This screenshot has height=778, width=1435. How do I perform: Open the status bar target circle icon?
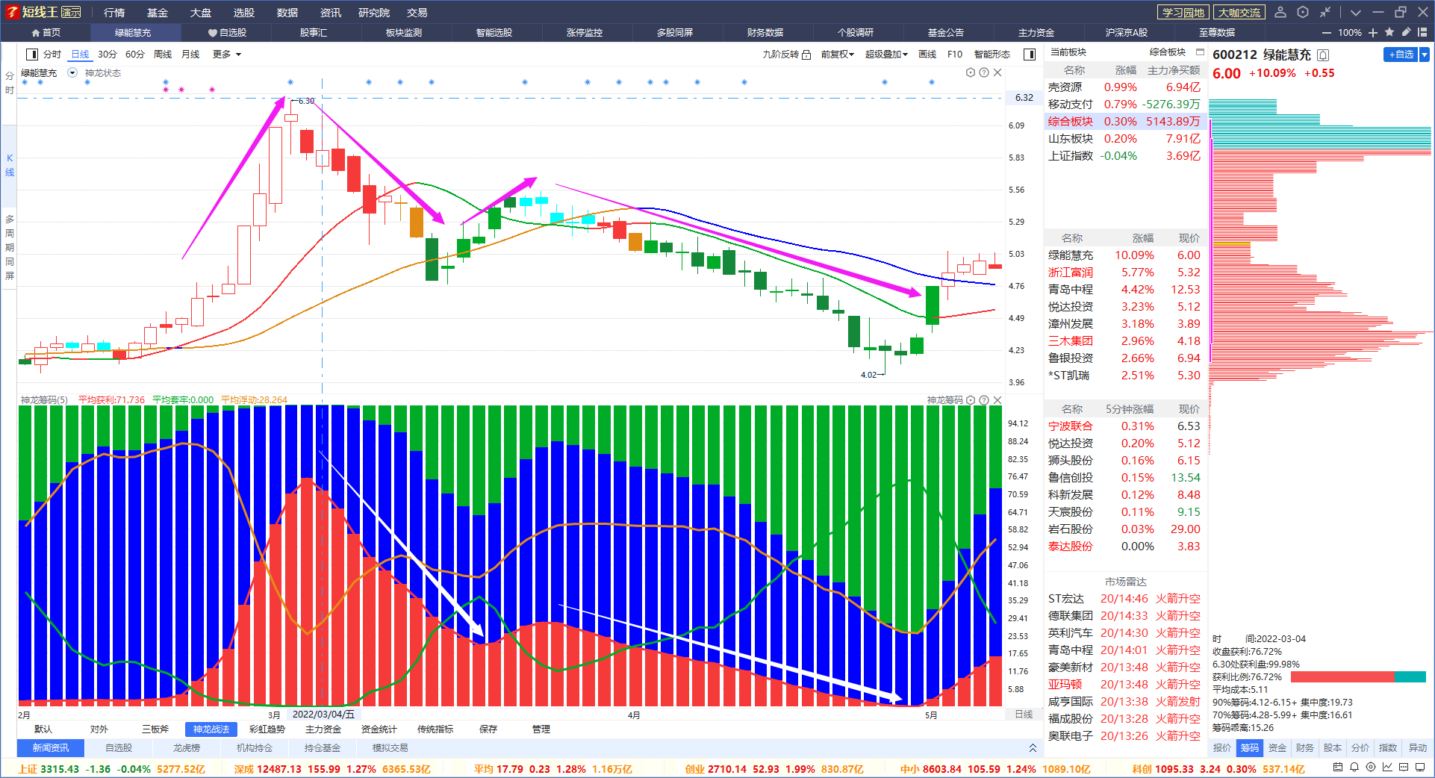point(1371,768)
